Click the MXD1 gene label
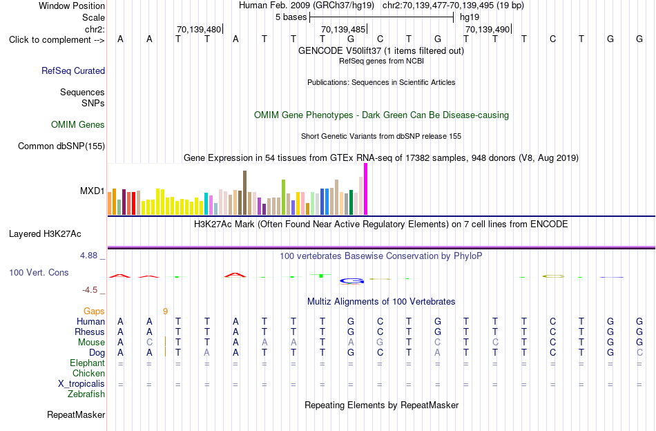 (92, 191)
